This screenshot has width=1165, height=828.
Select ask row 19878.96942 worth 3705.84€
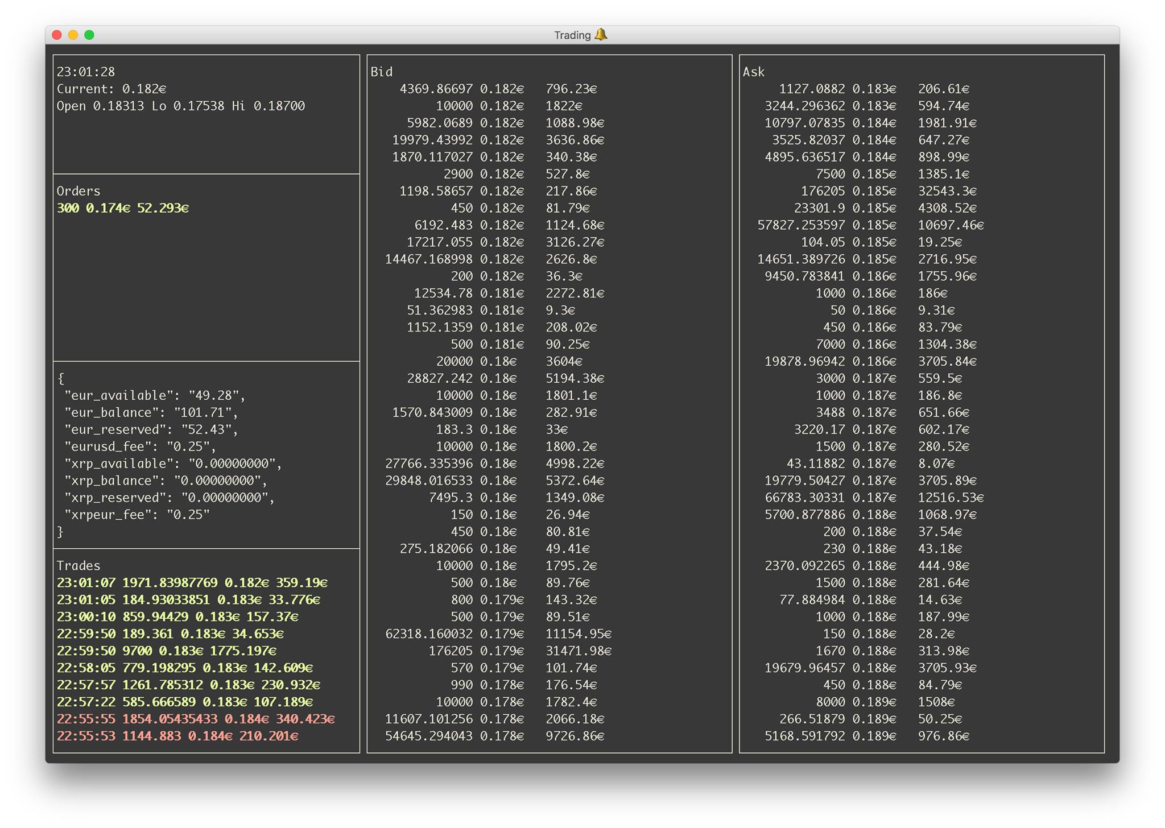point(871,361)
